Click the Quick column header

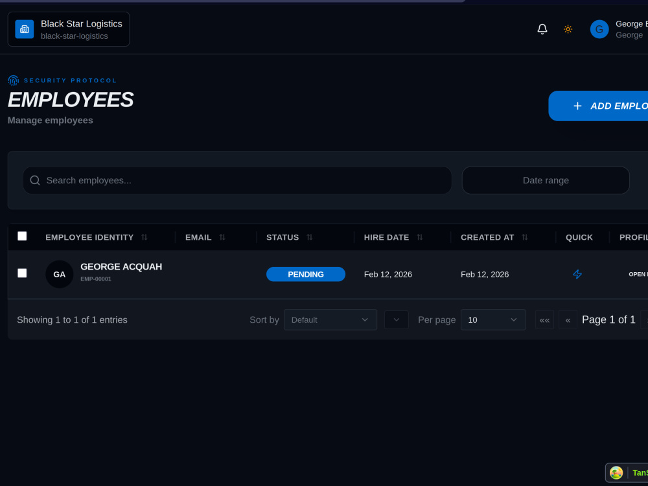pyautogui.click(x=579, y=237)
